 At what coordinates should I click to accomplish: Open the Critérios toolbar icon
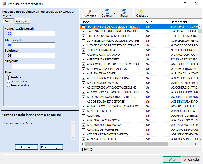pyautogui.click(x=90, y=12)
